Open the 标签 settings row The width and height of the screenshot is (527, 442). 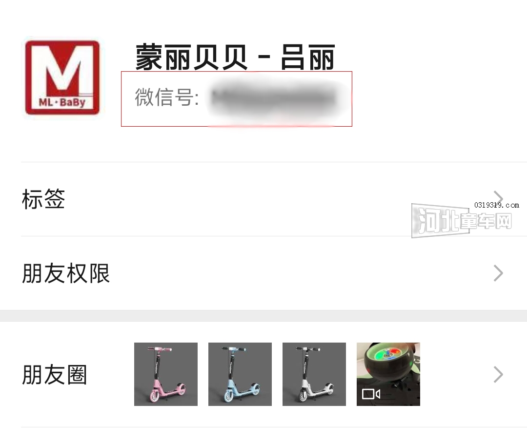click(x=263, y=199)
